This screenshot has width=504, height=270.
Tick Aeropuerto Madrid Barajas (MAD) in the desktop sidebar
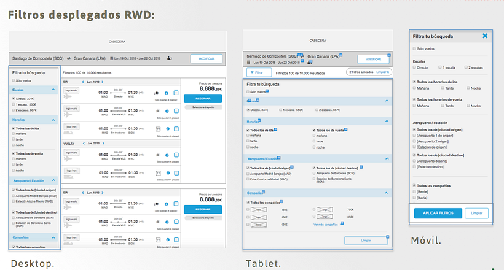point(14,196)
